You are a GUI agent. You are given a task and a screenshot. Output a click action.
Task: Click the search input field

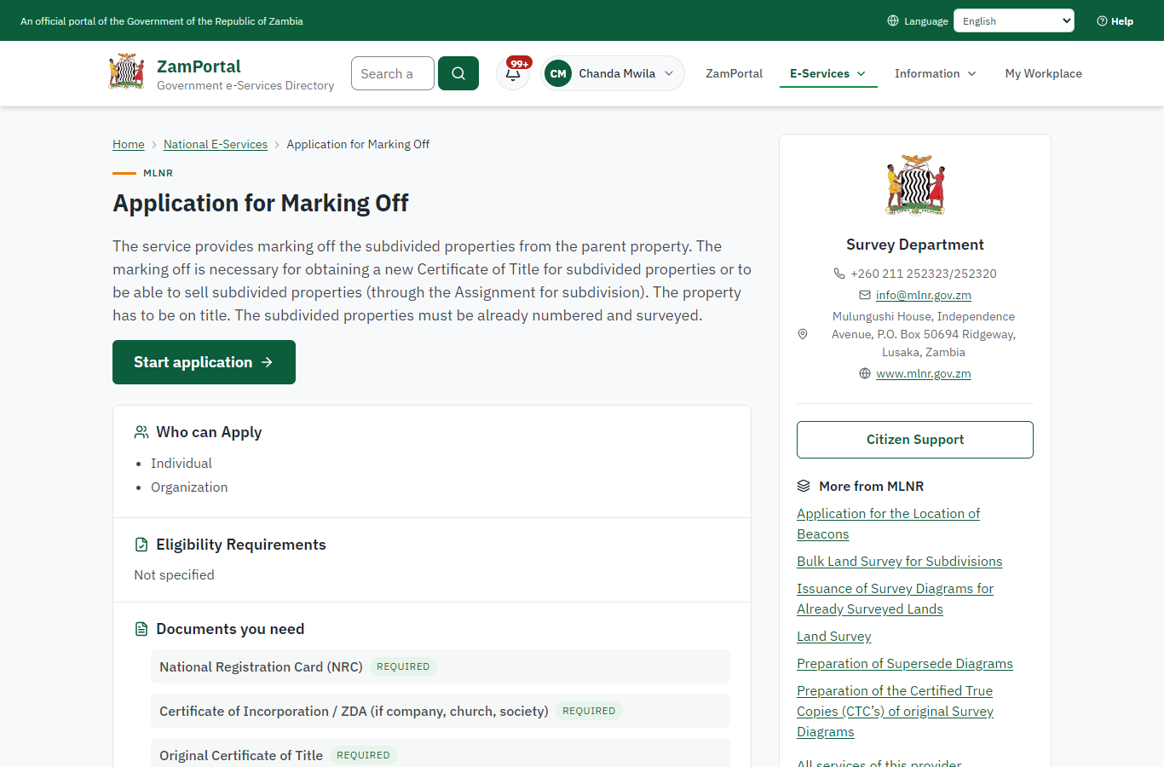pyautogui.click(x=393, y=73)
